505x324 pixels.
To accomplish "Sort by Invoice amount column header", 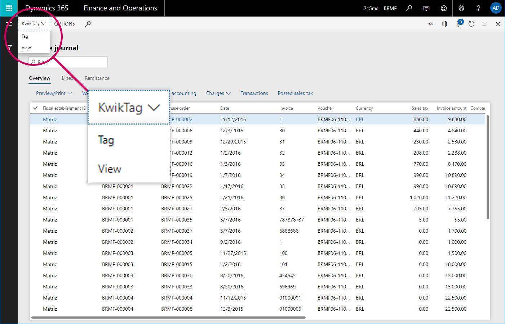I will coord(451,108).
